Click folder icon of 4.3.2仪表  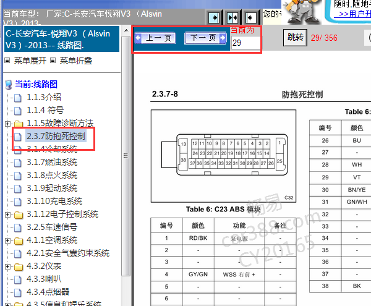pos(19,267)
